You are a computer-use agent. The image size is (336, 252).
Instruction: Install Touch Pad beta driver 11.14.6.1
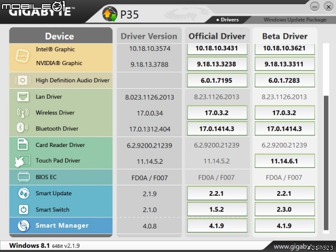[x=285, y=161]
